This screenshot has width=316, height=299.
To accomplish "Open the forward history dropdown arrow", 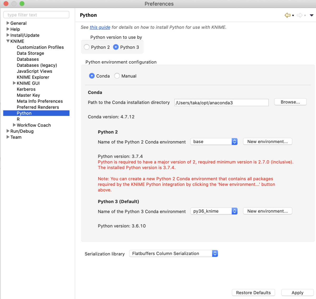I will [305, 16].
